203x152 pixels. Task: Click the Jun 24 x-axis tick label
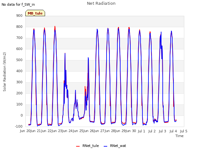point(68,131)
